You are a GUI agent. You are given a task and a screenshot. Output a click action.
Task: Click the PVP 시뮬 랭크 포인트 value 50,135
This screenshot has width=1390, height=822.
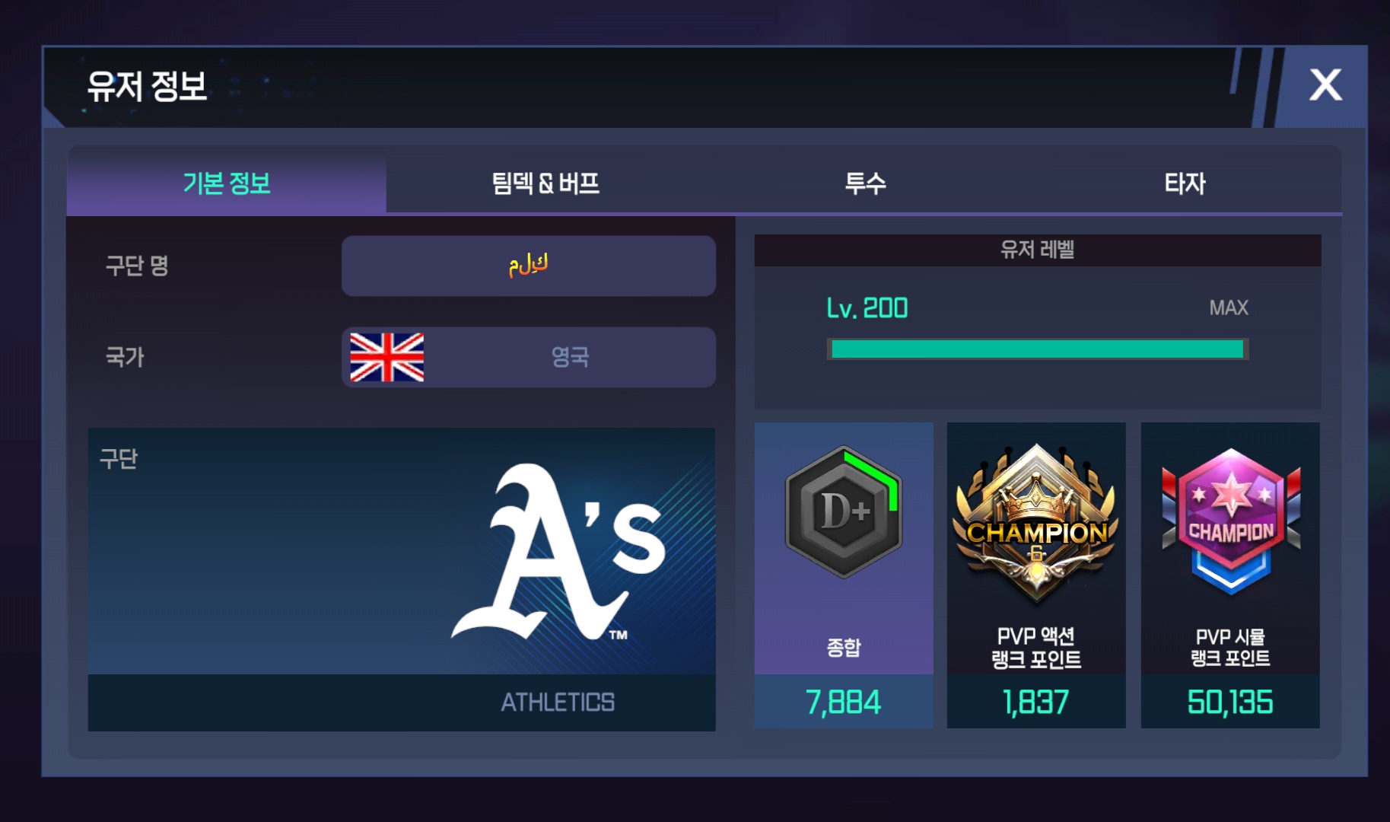[x=1230, y=702]
